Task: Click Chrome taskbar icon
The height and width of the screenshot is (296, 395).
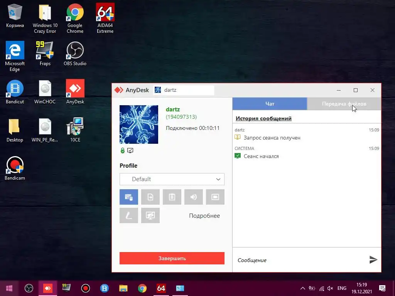Action: 142,288
